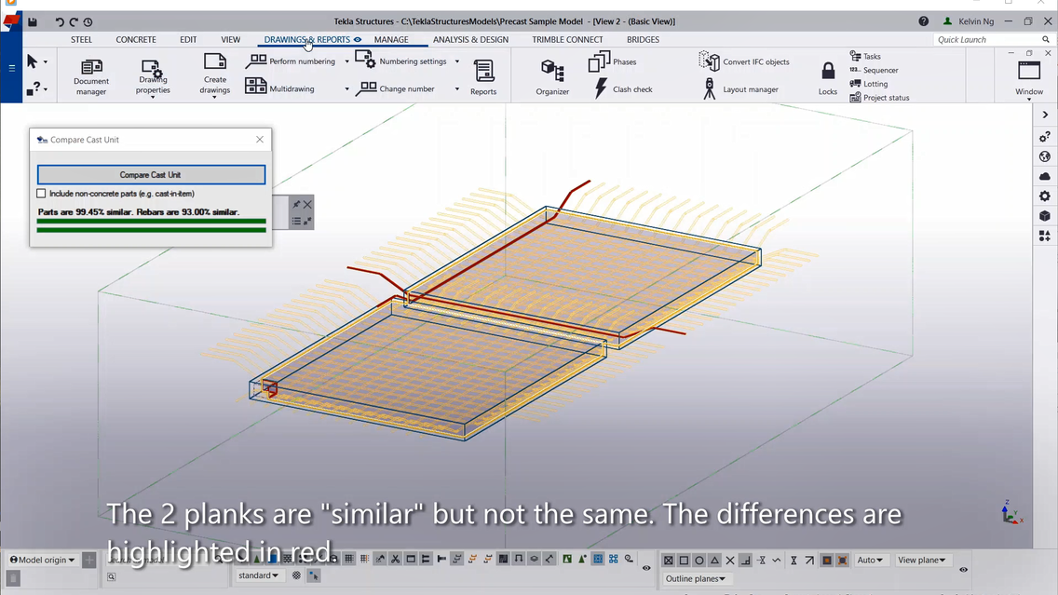The height and width of the screenshot is (595, 1058).
Task: Click Change number tool
Action: click(395, 88)
